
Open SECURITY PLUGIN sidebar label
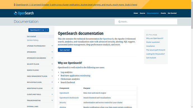[x=33, y=64]
